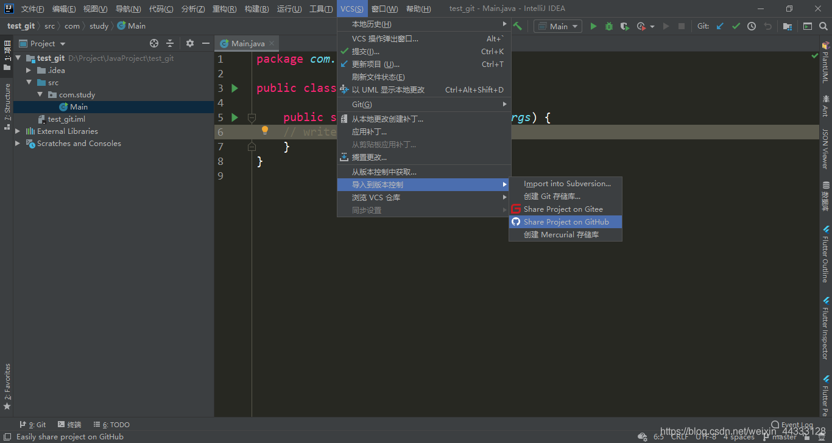Viewport: 832px width, 443px height.
Task: Expand Scratches and Consoles node
Action: tap(18, 144)
